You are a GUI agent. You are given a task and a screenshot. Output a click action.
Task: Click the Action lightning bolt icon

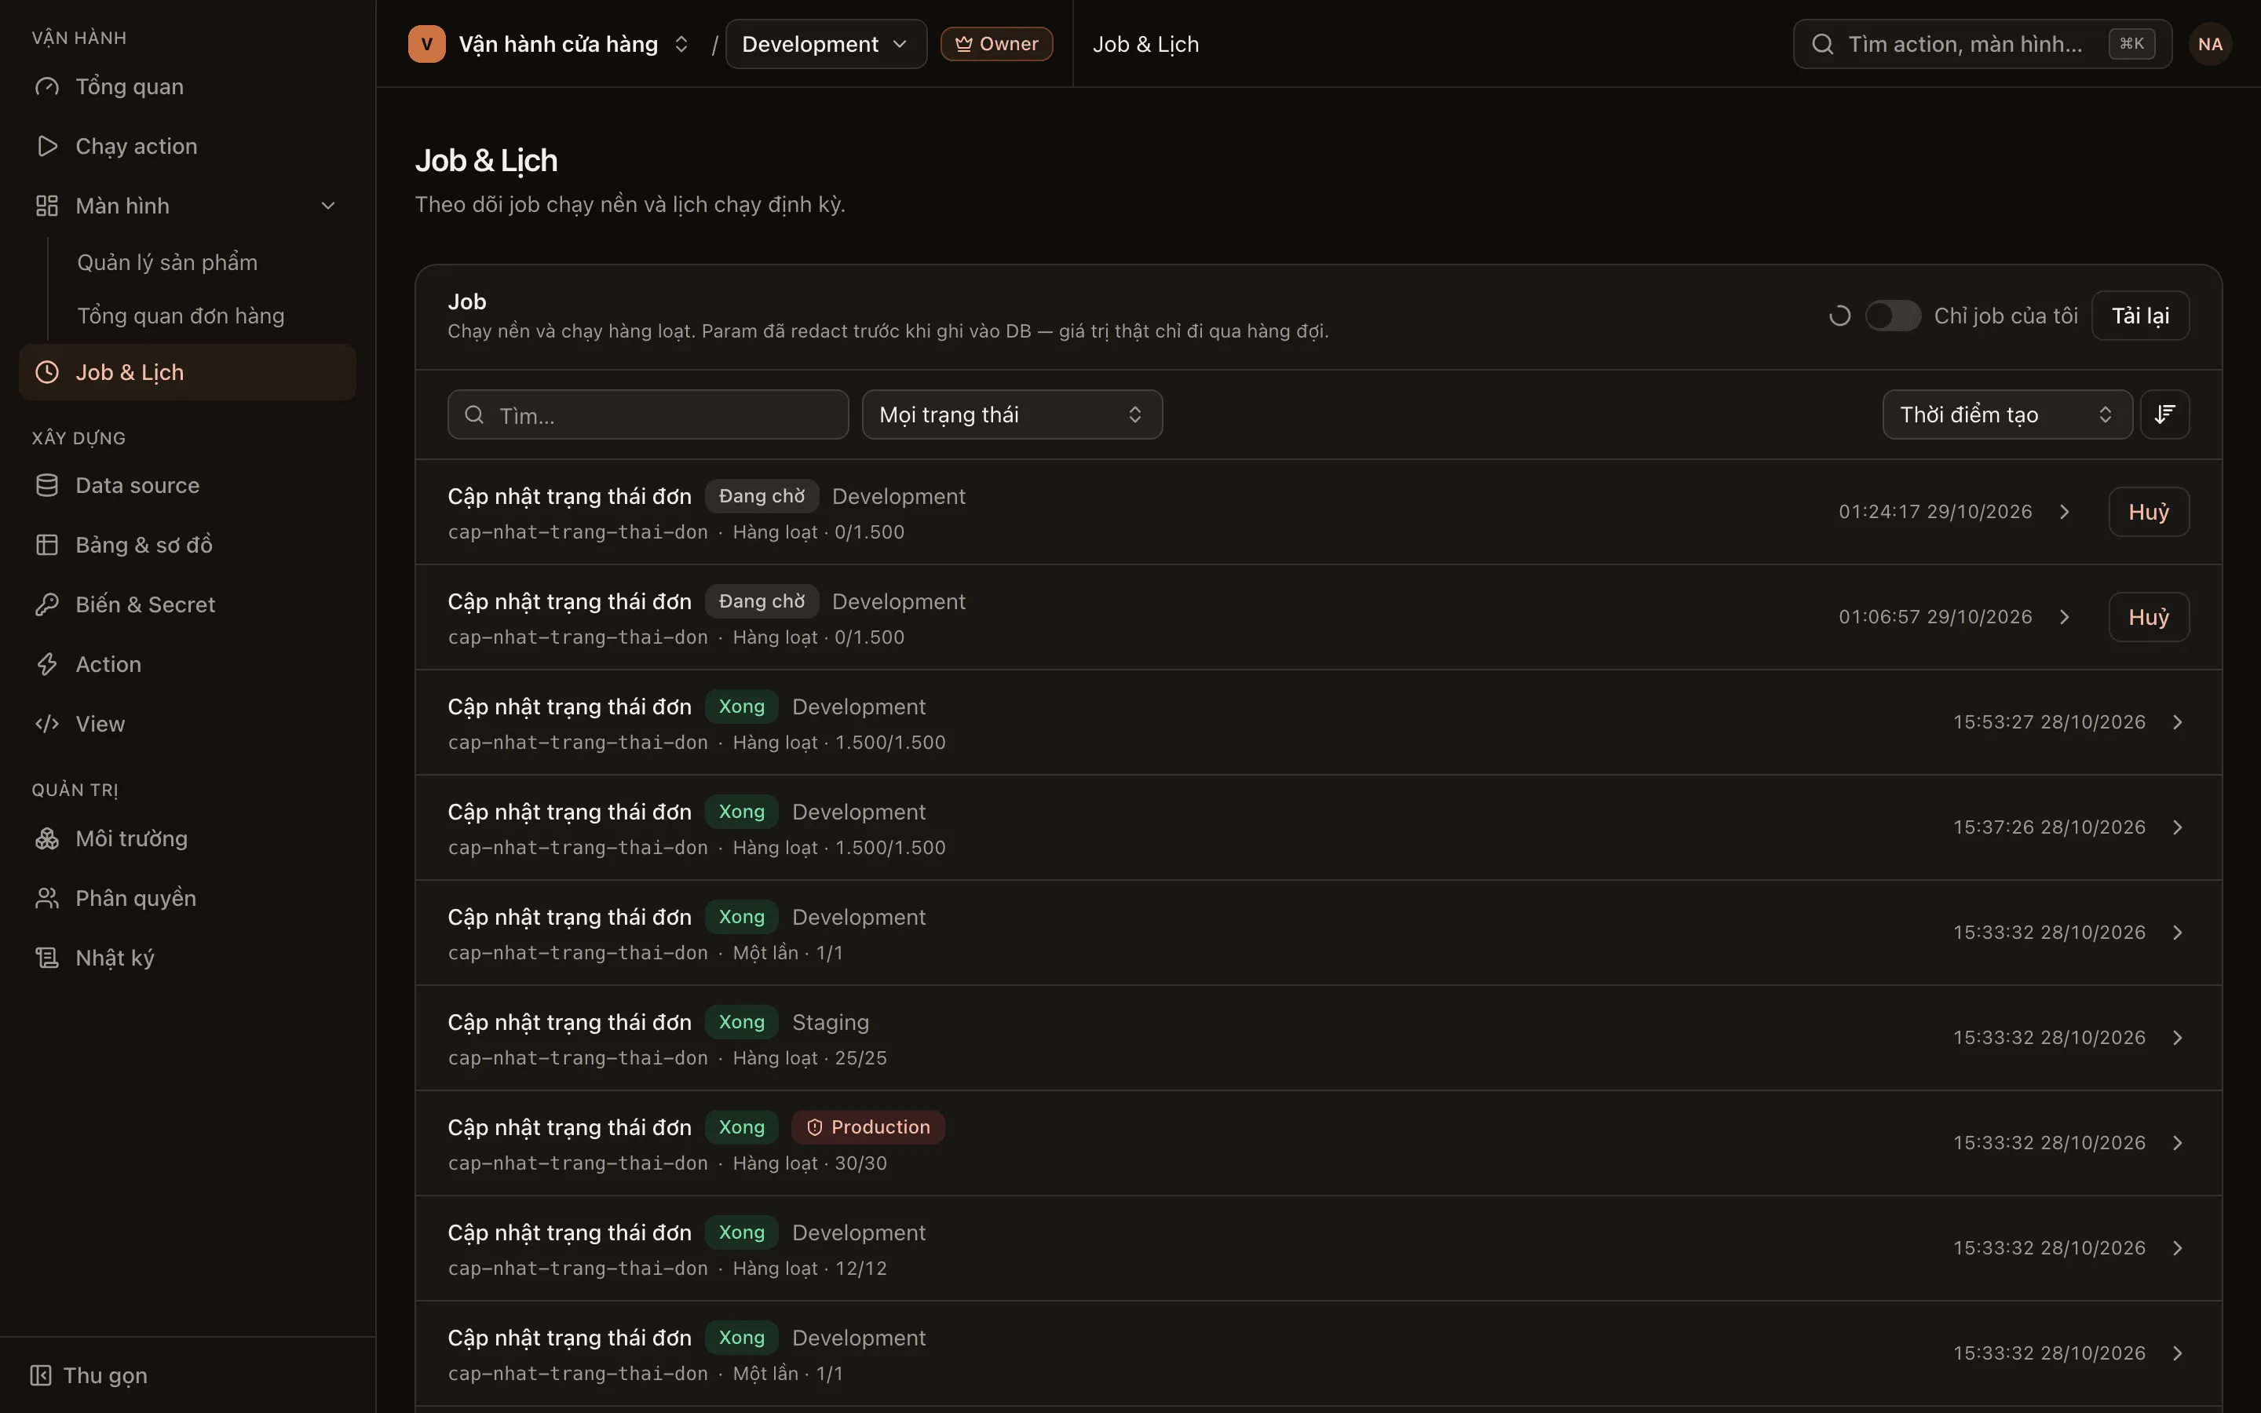47,664
